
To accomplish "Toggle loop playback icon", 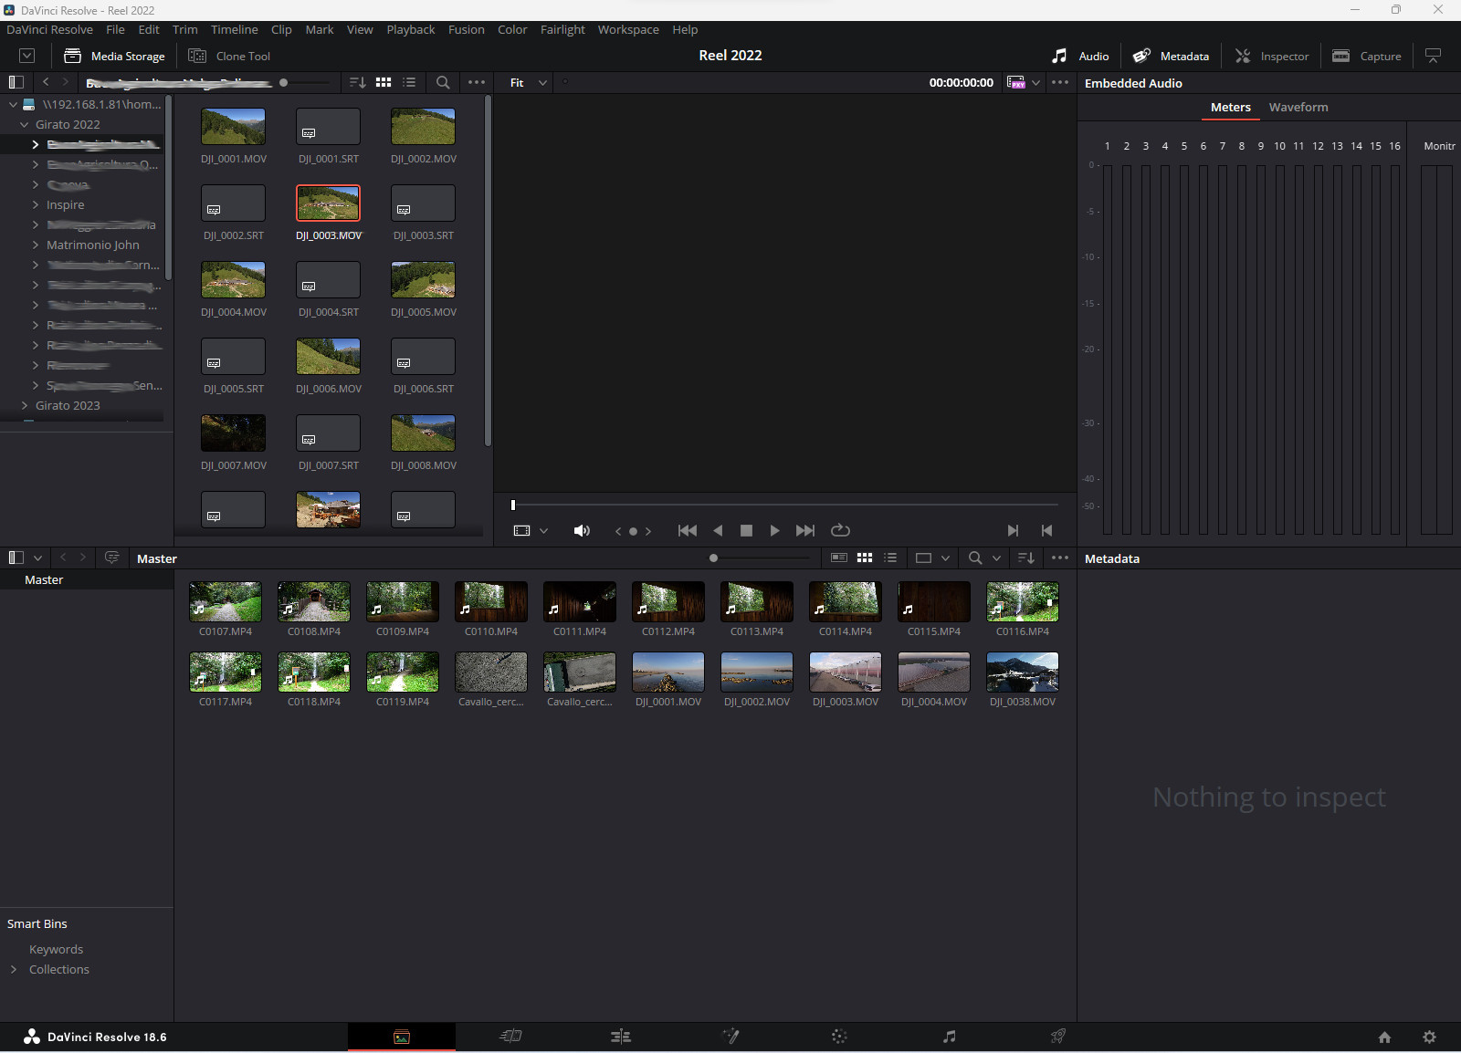I will click(840, 530).
